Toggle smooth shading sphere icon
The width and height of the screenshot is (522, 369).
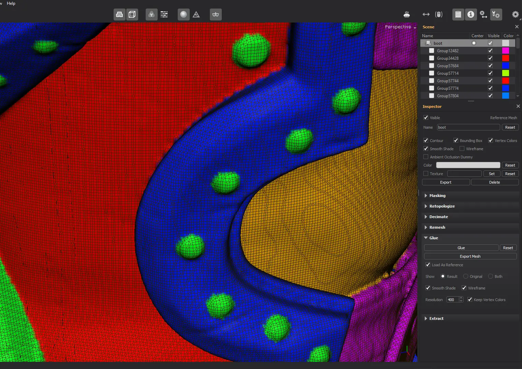point(184,14)
